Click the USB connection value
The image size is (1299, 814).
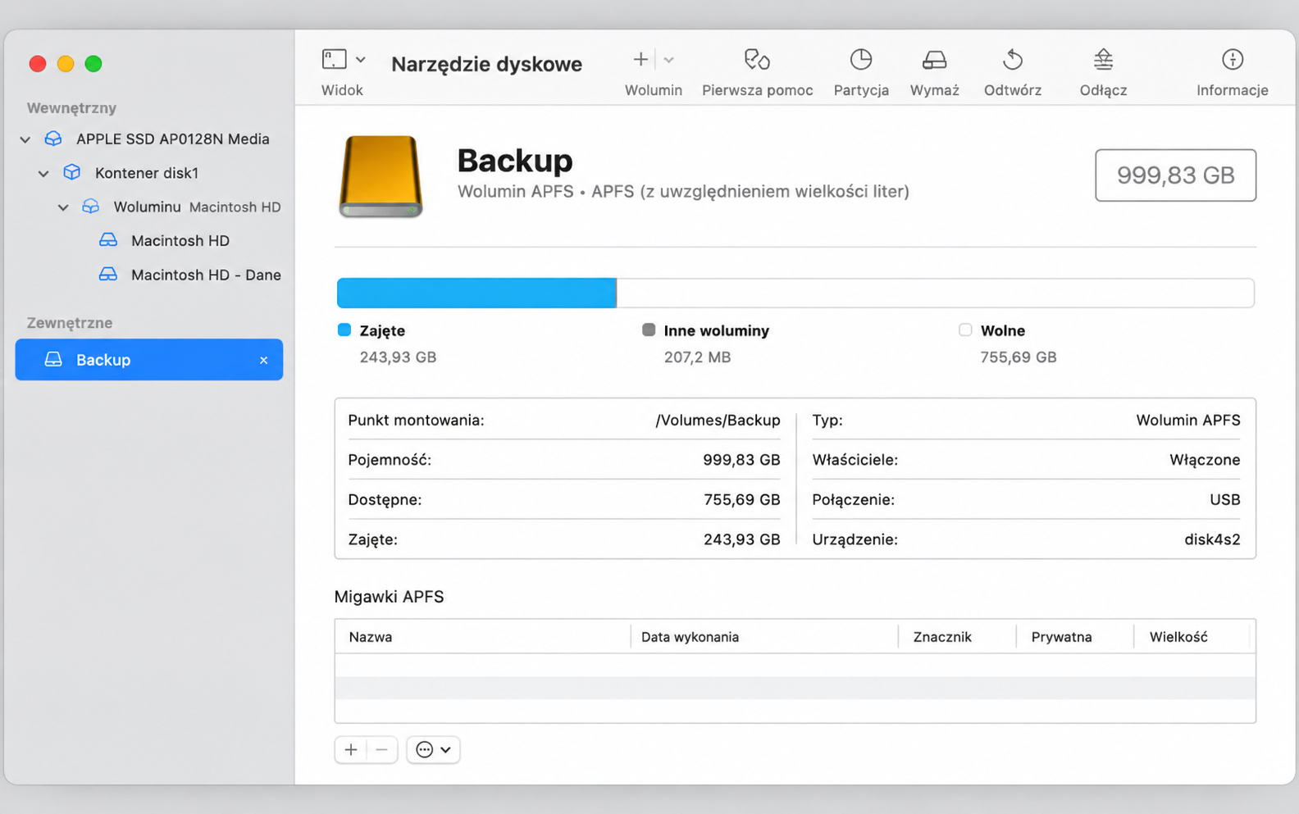tap(1224, 499)
